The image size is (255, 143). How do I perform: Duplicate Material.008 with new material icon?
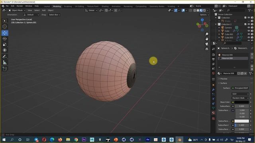tap(242, 73)
